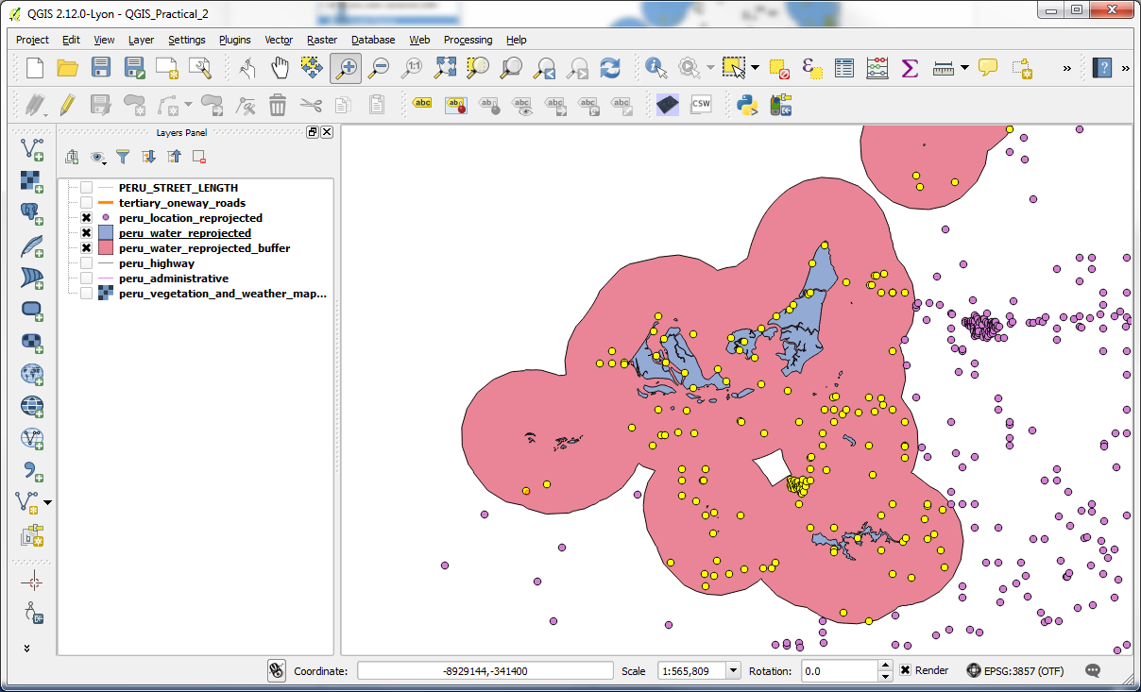Image resolution: width=1141 pixels, height=692 pixels.
Task: Click the Refresh map icon
Action: click(x=610, y=67)
